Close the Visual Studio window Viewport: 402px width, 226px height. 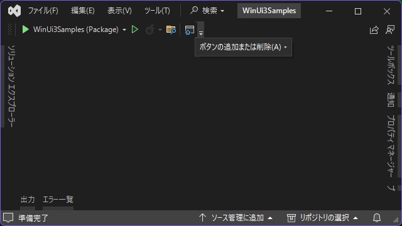point(387,11)
